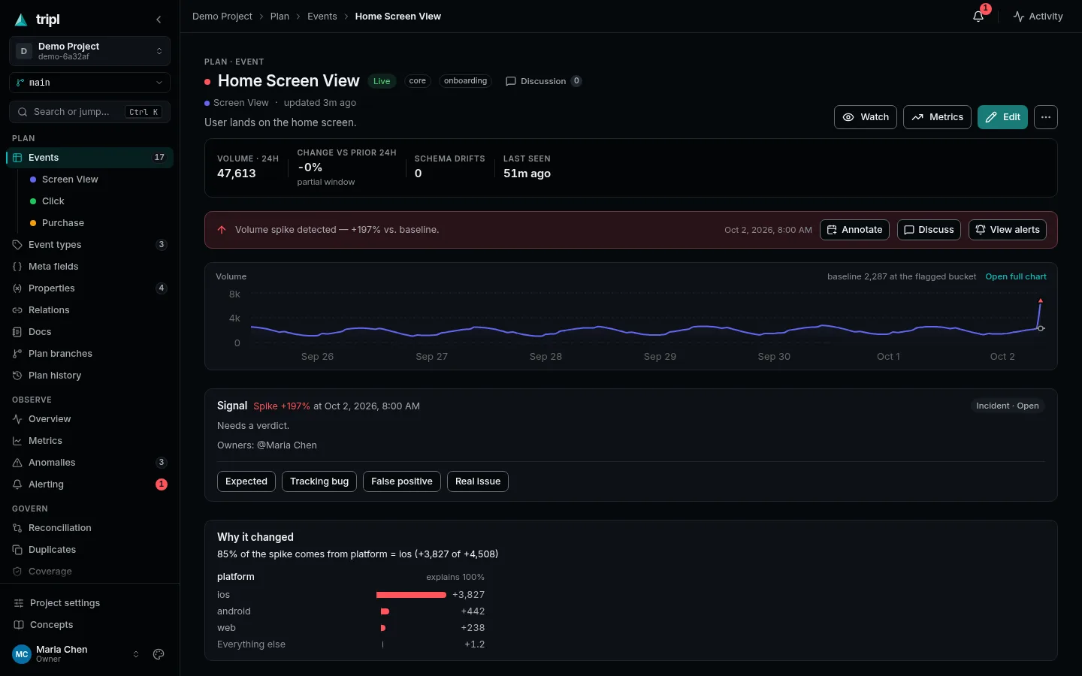Collapse the sidebar with the chevron
The height and width of the screenshot is (676, 1082).
click(x=159, y=20)
